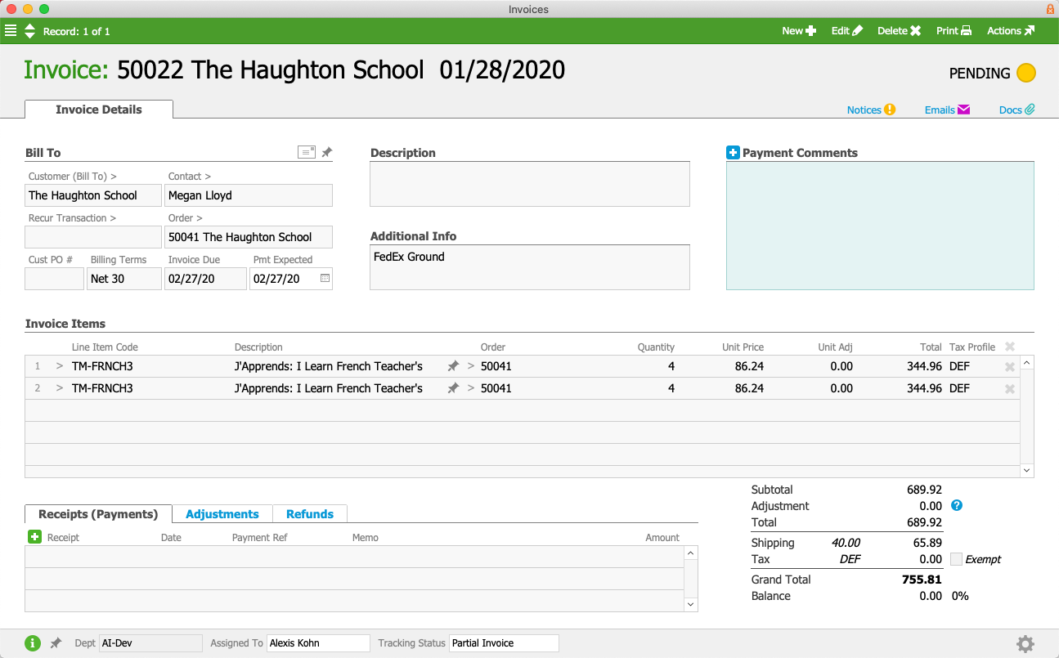1059x658 pixels.
Task: Print the invoice
Action: [954, 31]
